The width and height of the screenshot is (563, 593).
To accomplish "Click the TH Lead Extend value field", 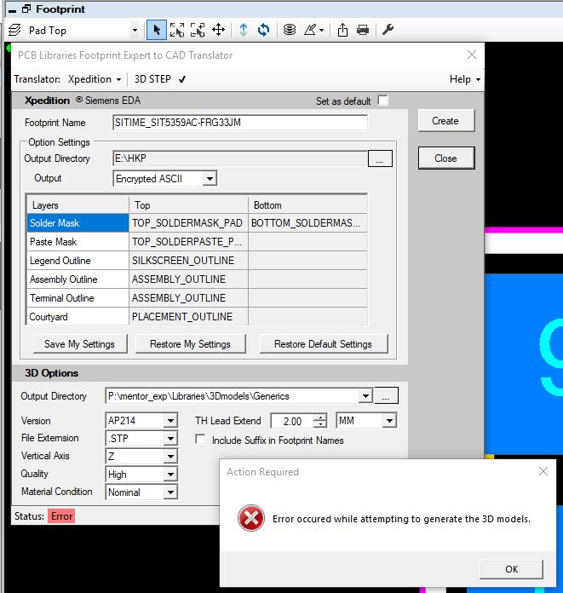I will (x=293, y=421).
